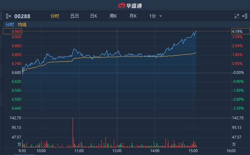This screenshot has height=155, width=250.
Task: Click the price line peak at 15:00
Action: [x=196, y=32]
